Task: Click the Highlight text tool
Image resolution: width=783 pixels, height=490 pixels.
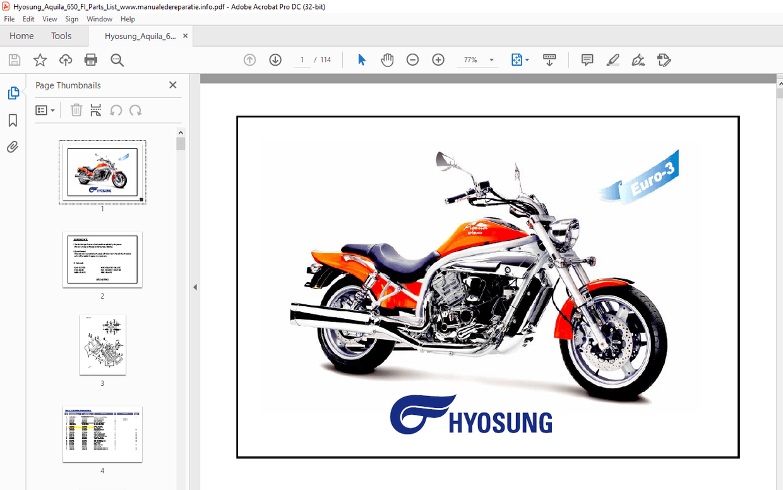Action: click(x=613, y=59)
